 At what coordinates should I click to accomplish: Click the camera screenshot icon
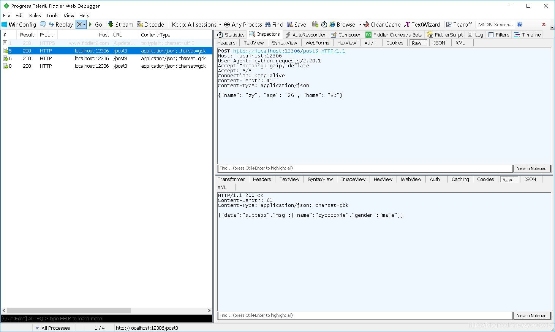pos(315,24)
